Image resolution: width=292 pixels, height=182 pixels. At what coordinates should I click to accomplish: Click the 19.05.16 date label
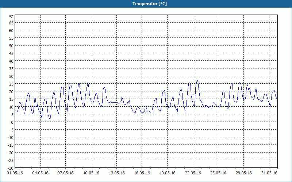click(x=168, y=173)
